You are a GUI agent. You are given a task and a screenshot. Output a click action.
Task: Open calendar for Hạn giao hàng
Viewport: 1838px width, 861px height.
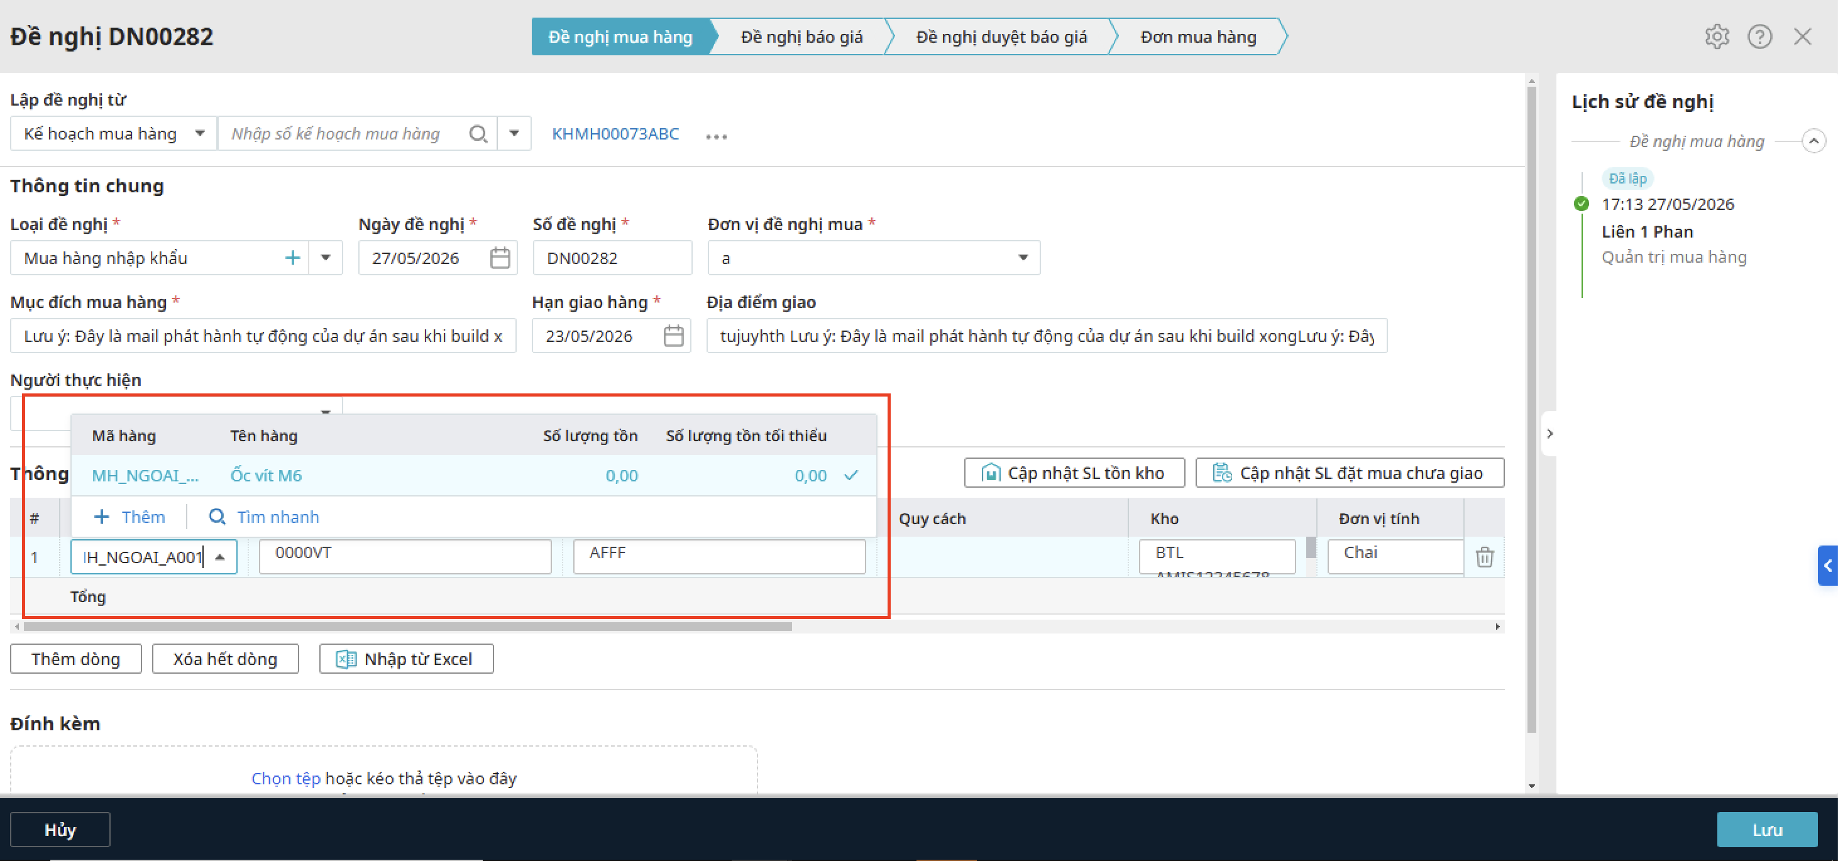pyautogui.click(x=674, y=335)
